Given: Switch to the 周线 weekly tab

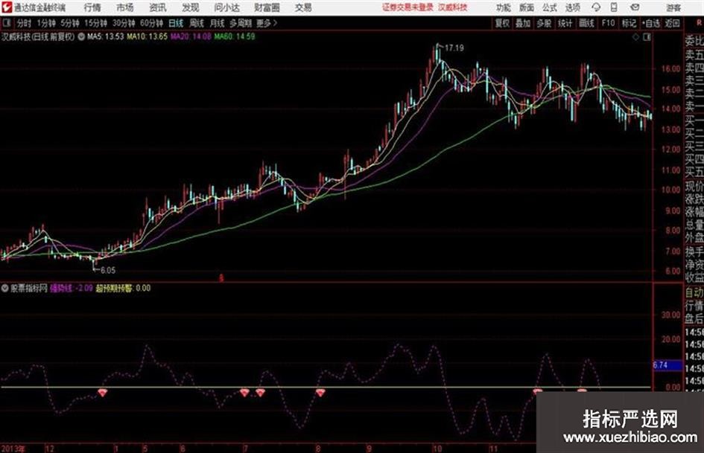Looking at the screenshot, I should click(x=197, y=23).
